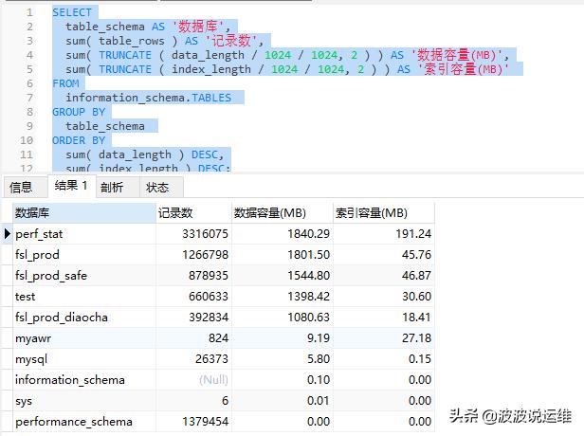This screenshot has height=436, width=584.
Task: Click the 3316075 record count cell
Action: point(193,234)
